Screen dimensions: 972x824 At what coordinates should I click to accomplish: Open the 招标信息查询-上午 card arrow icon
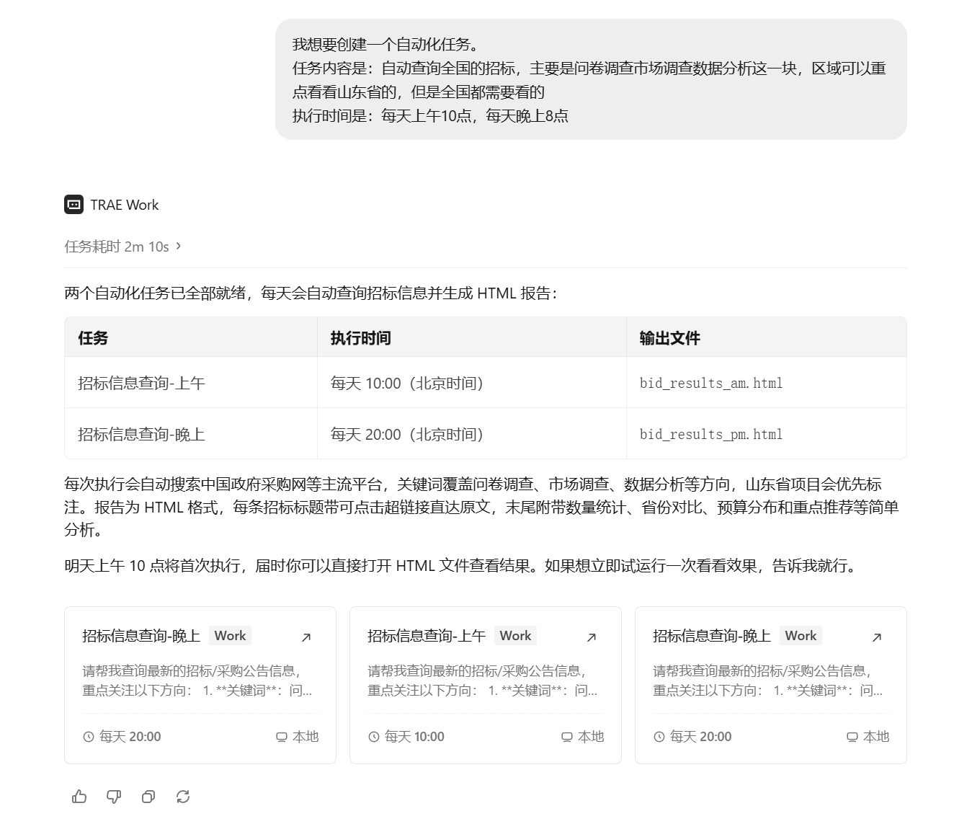592,637
